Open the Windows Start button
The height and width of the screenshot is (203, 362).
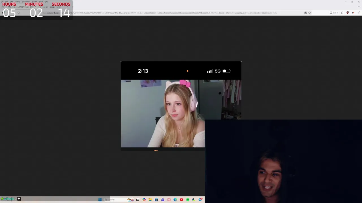(x=100, y=200)
